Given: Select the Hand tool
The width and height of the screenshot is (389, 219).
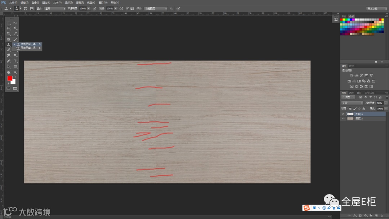Looking at the screenshot, I should click(x=8, y=72).
